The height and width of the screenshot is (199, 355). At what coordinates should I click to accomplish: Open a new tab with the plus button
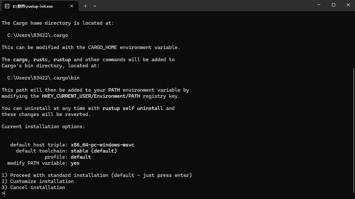(85, 6)
